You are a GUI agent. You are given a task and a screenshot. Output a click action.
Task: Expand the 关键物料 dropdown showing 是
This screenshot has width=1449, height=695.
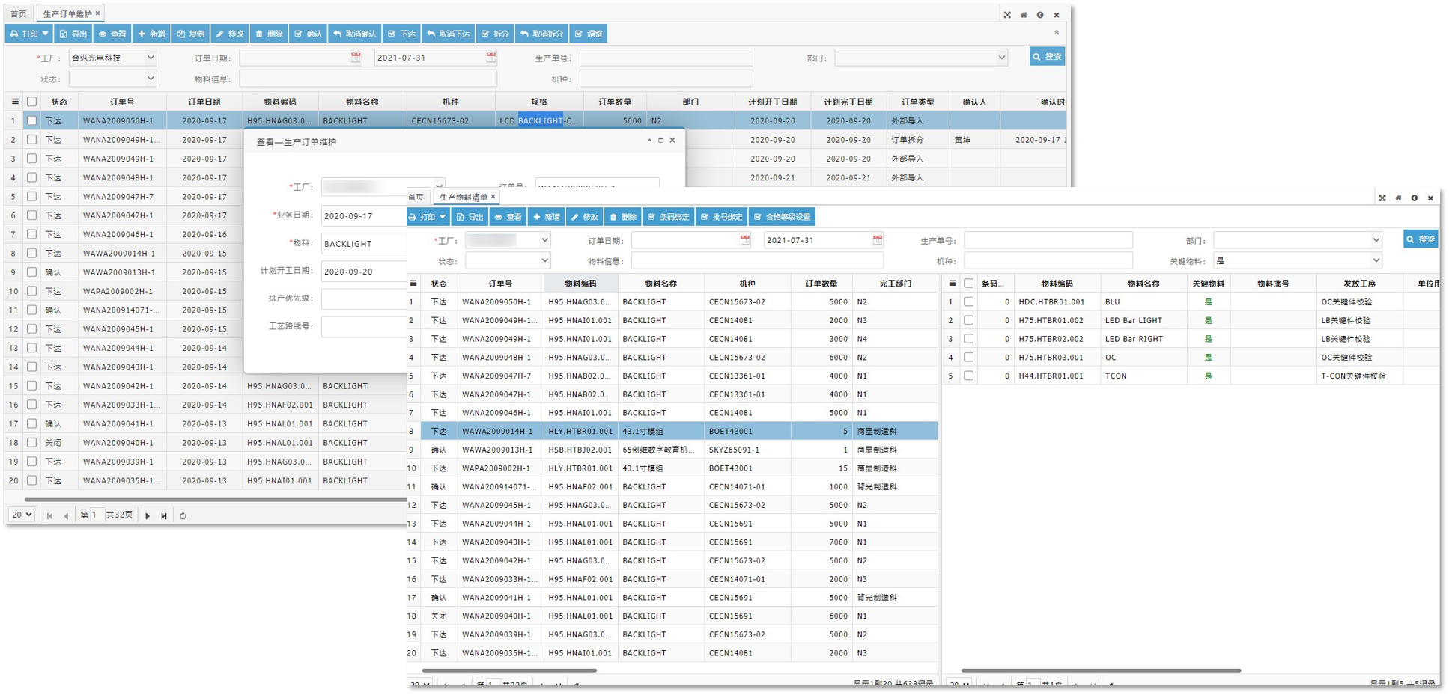point(1375,261)
